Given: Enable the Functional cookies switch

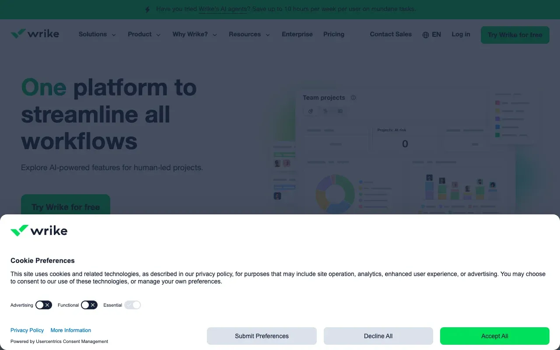Looking at the screenshot, I should point(89,305).
